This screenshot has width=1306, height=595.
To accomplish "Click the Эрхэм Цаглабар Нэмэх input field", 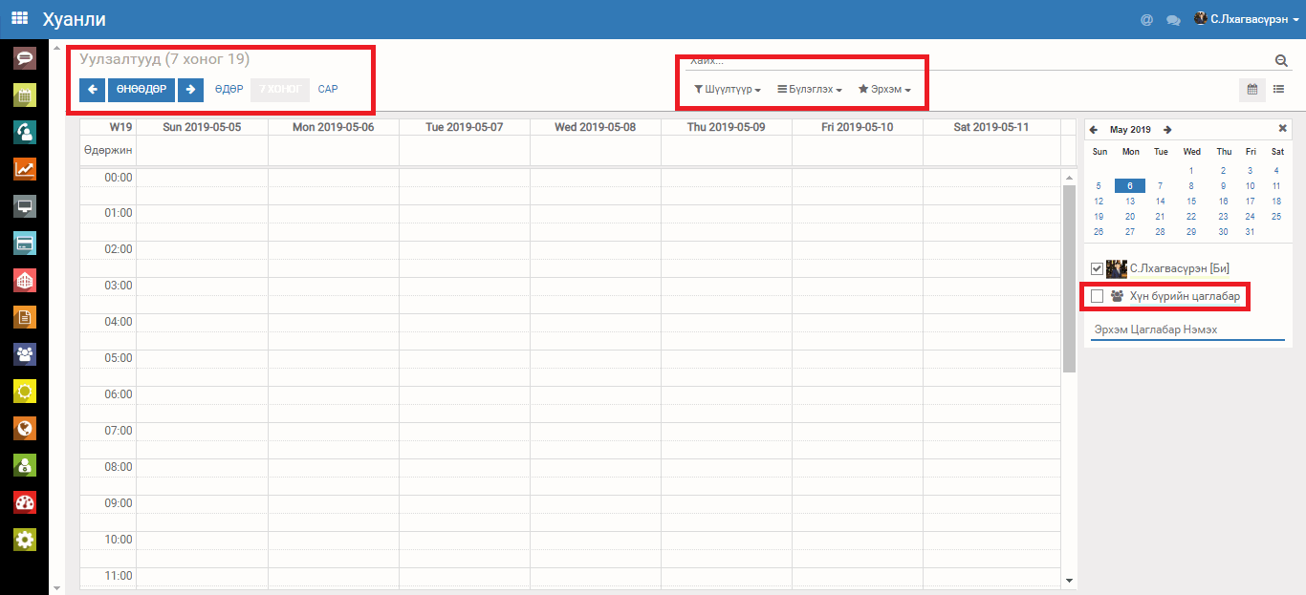I will [1187, 329].
